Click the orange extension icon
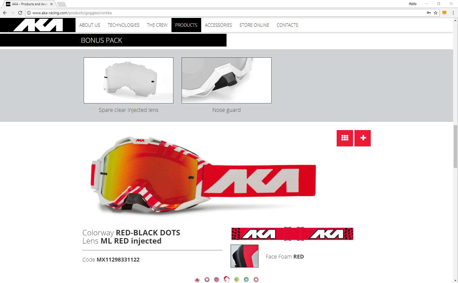This screenshot has width=458, height=283. pos(444,13)
